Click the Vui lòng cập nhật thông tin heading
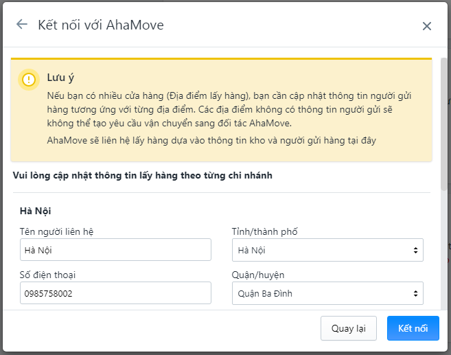The image size is (451, 355). coord(143,176)
